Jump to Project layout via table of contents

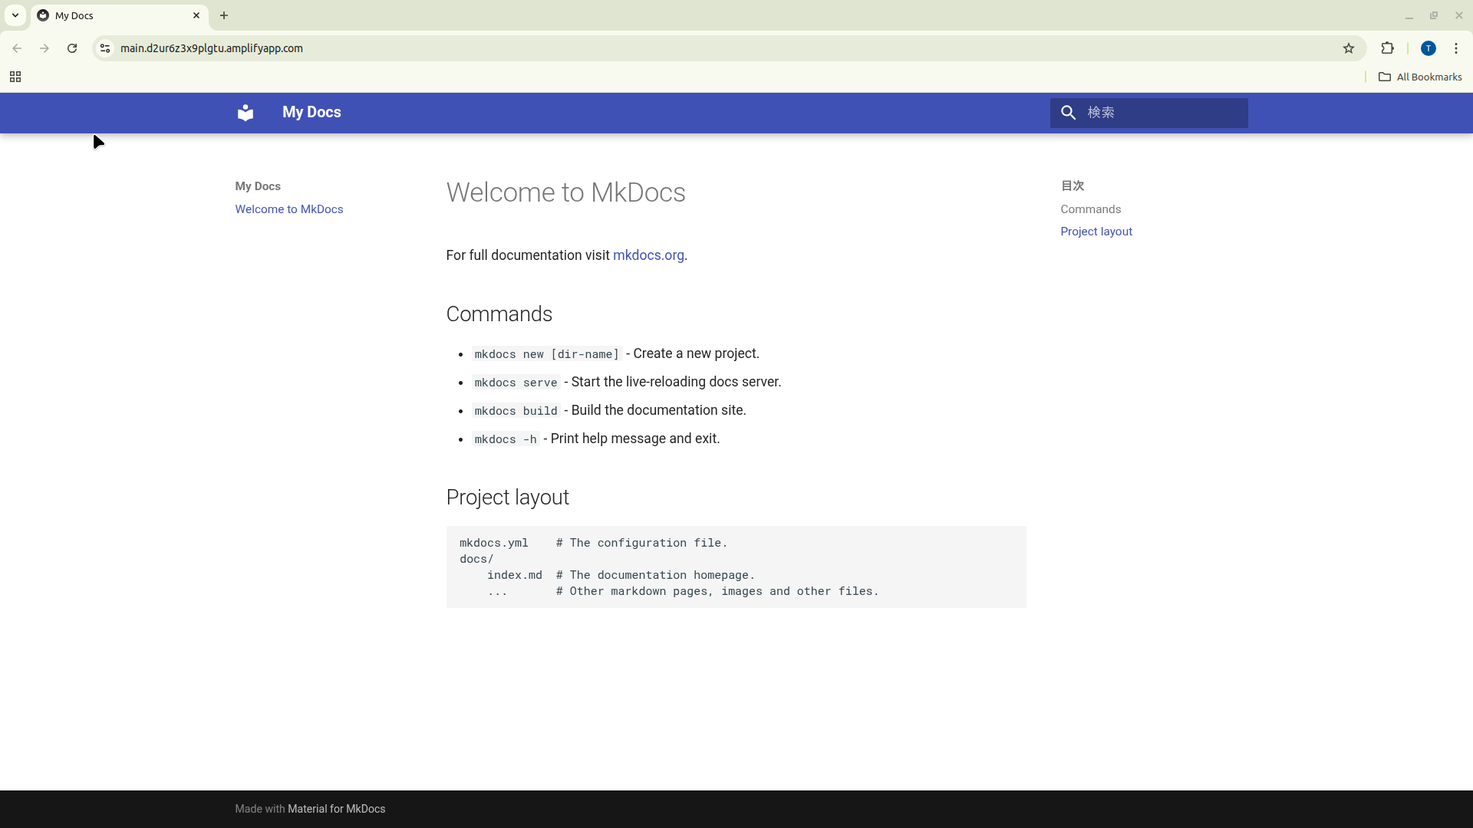(x=1096, y=231)
